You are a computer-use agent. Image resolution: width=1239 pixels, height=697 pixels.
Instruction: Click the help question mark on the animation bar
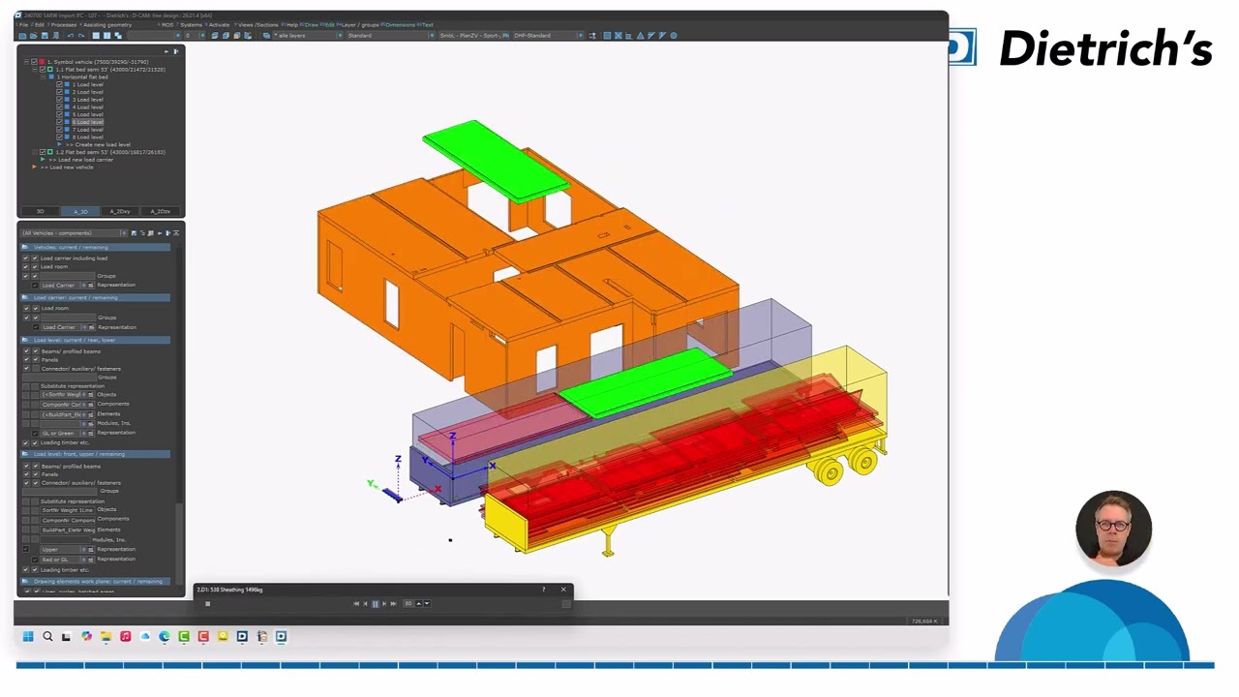544,590
